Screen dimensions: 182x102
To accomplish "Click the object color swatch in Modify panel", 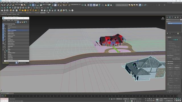I will pos(181,20).
